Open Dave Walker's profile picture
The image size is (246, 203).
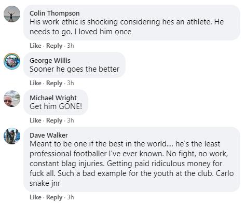click(x=12, y=136)
